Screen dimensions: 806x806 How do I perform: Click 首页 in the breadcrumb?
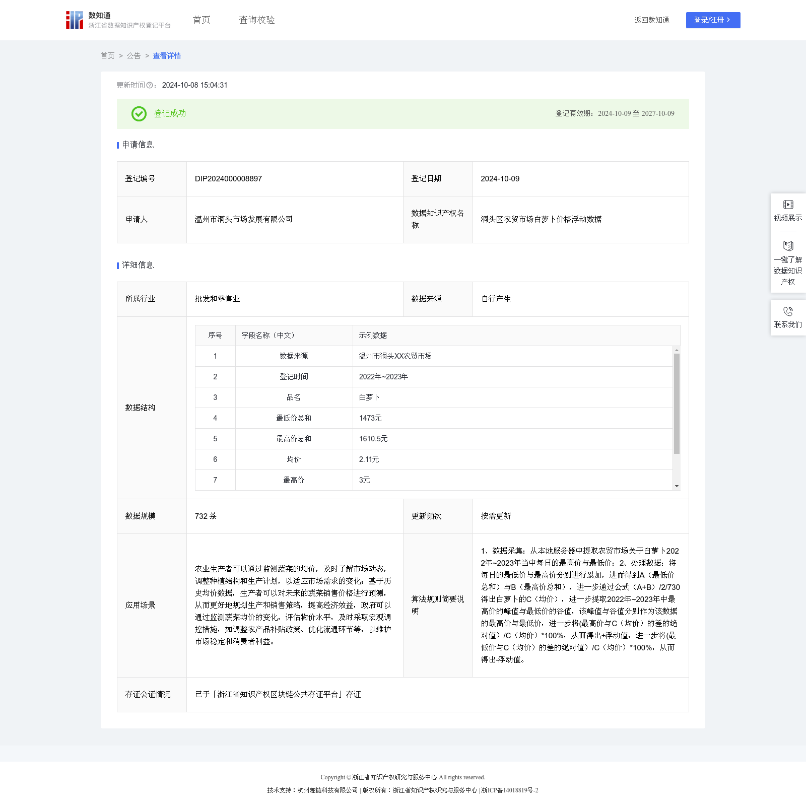[x=107, y=56]
